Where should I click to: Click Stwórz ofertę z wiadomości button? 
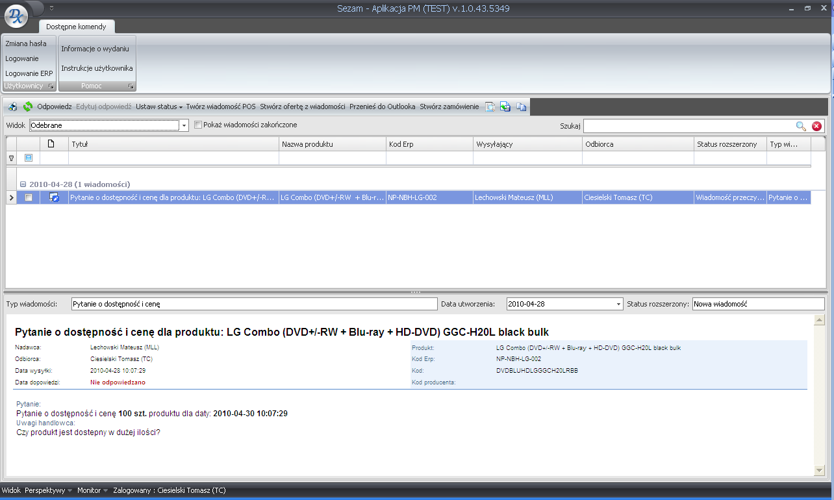[x=303, y=106]
